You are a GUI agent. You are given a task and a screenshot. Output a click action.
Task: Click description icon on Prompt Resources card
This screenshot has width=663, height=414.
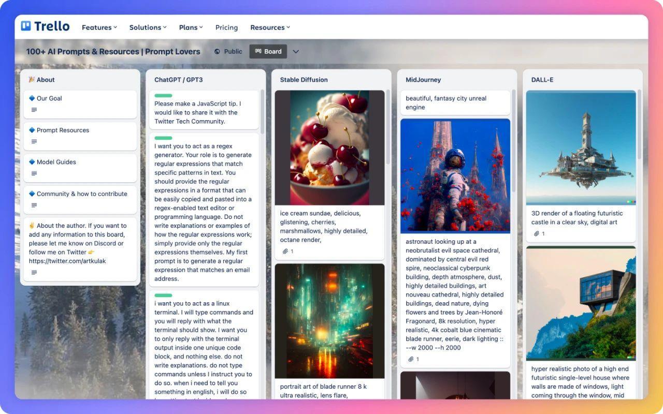[34, 142]
